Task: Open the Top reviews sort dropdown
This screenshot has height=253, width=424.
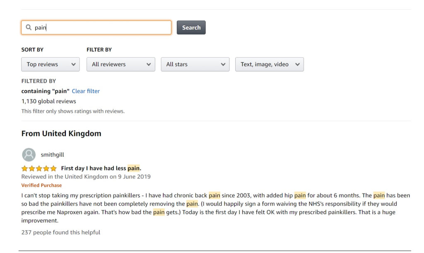Action: pos(51,65)
